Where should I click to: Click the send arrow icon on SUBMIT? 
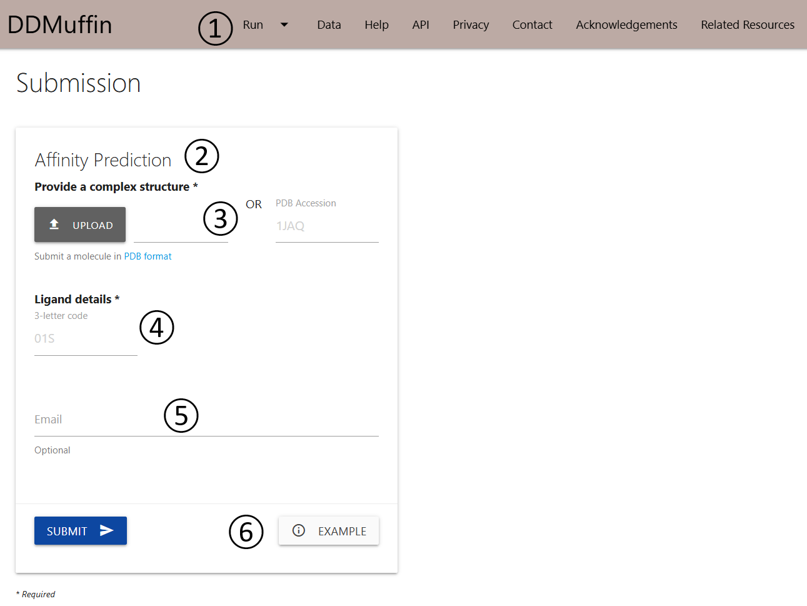tap(104, 530)
